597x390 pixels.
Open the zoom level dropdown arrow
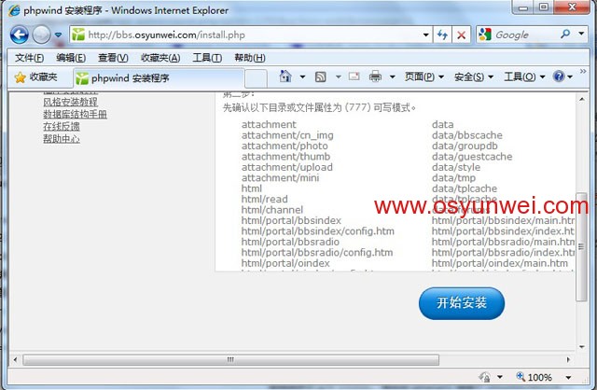tap(568, 378)
